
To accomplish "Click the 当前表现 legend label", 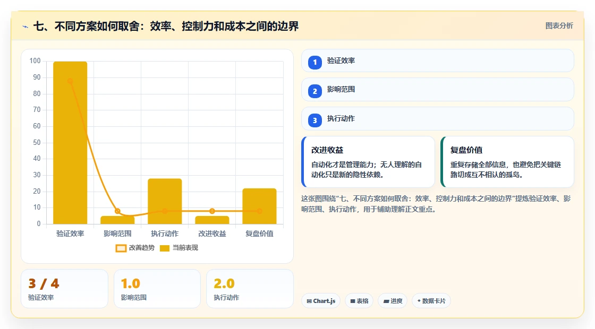I will pos(185,248).
